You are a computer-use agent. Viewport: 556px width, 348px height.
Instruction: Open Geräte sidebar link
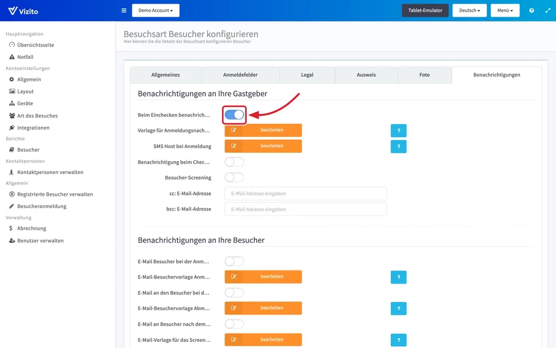tap(25, 103)
